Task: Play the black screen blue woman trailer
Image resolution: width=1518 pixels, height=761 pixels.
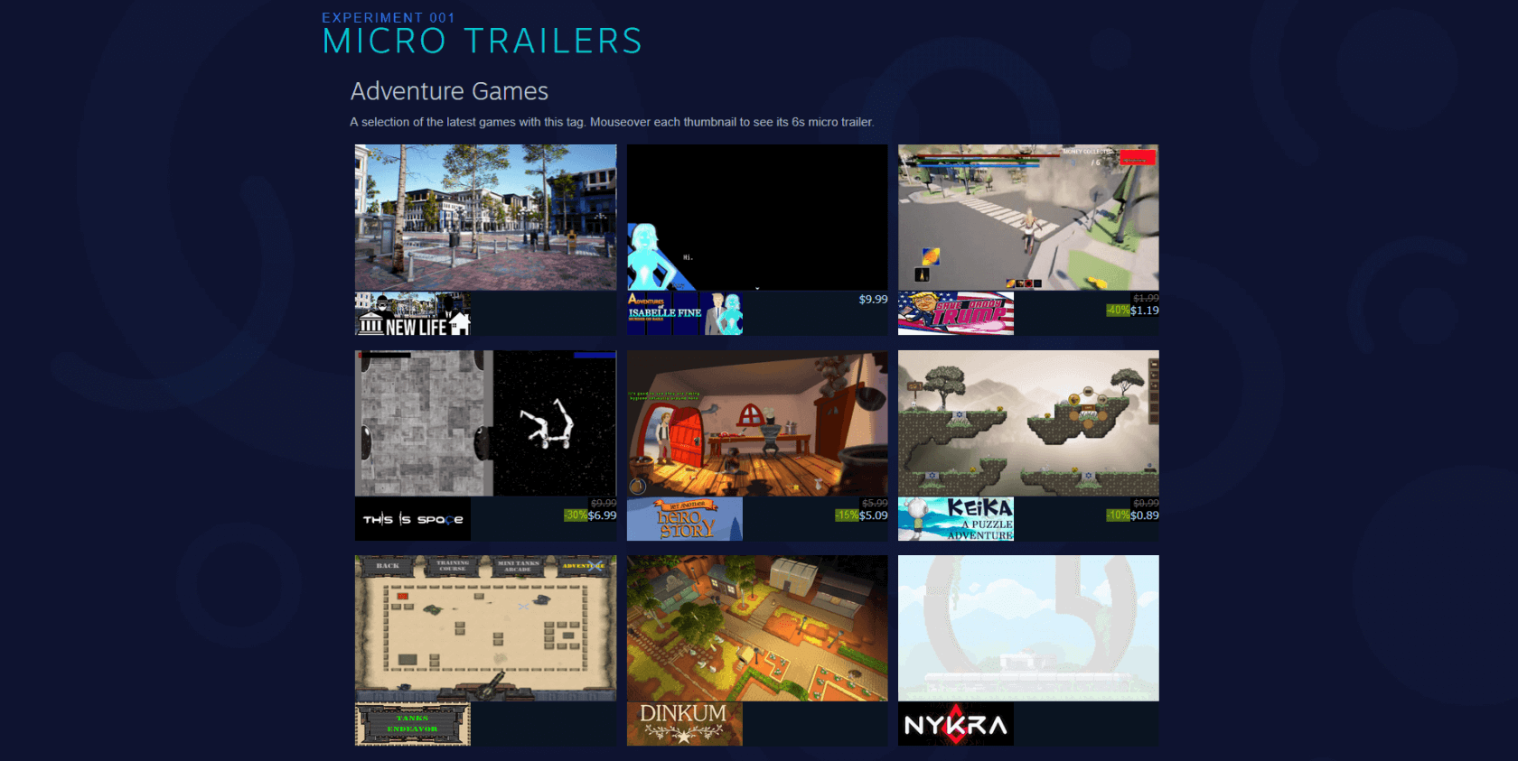Action: [757, 218]
